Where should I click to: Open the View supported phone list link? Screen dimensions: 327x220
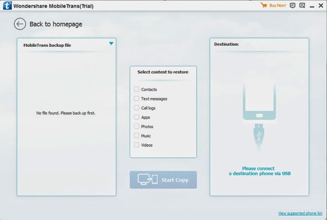point(300,213)
